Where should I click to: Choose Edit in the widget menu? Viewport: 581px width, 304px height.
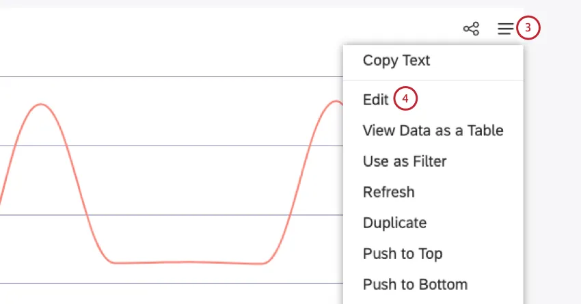[375, 99]
